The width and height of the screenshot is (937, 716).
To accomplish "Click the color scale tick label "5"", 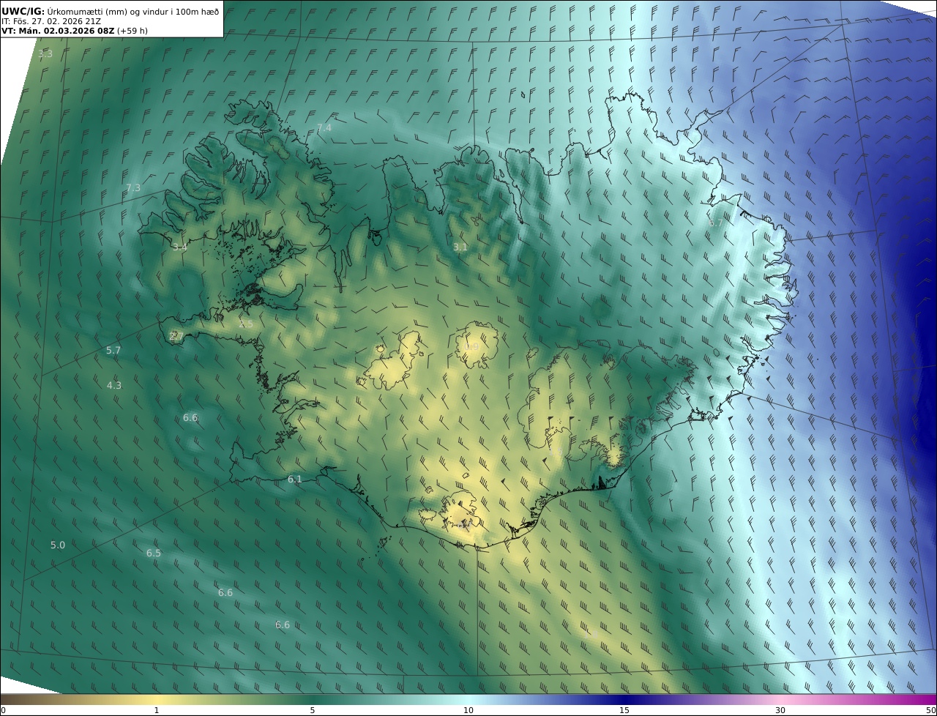I will [x=313, y=710].
